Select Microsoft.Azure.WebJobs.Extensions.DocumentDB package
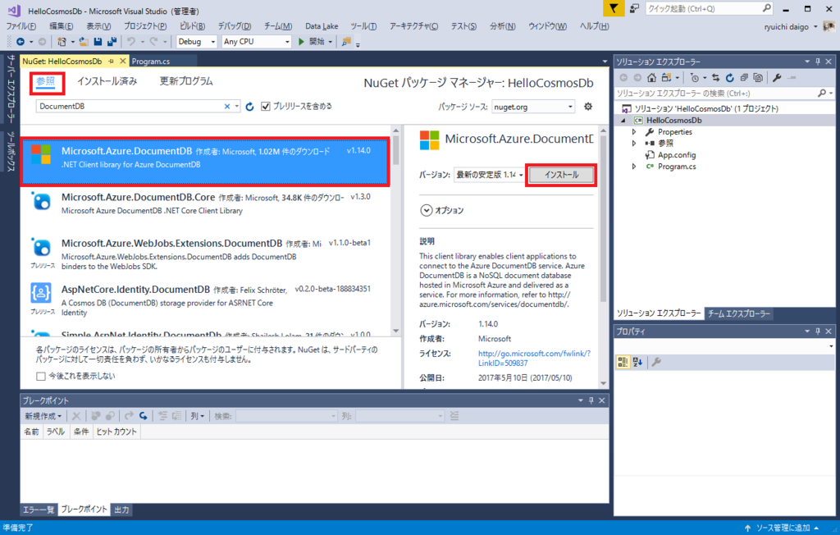The height and width of the screenshot is (535, 840). (x=204, y=254)
